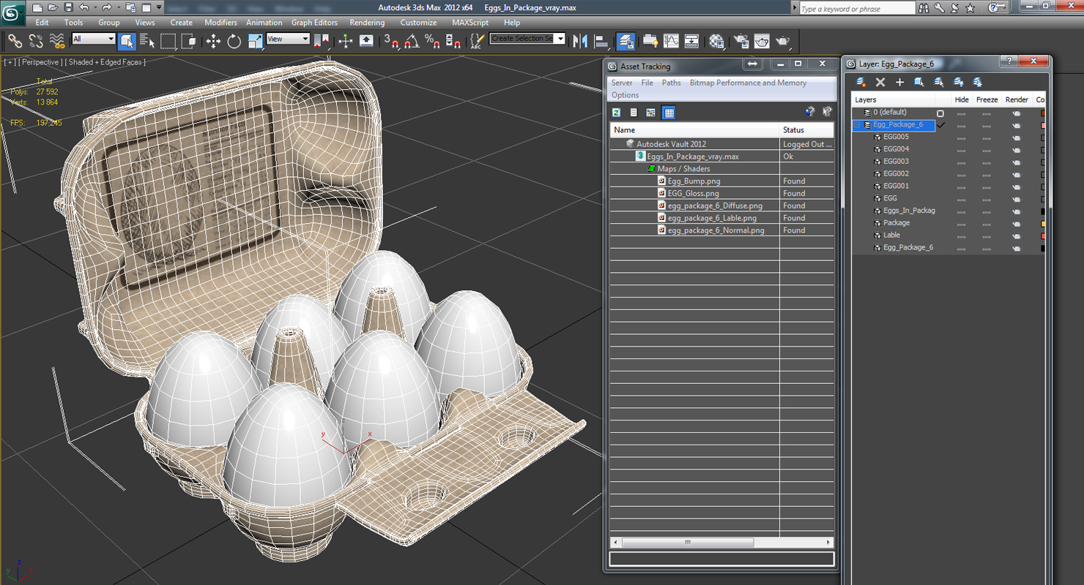Open the Curve Editor from toolbar
Viewport: 1084px width, 585px height.
[x=671, y=42]
